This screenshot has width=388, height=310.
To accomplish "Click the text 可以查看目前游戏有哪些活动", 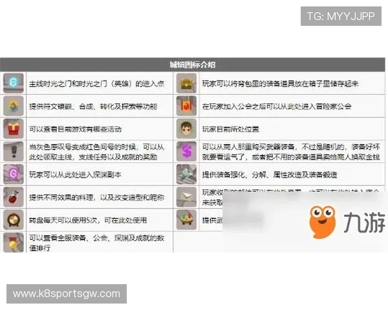I will pyautogui.click(x=75, y=129).
